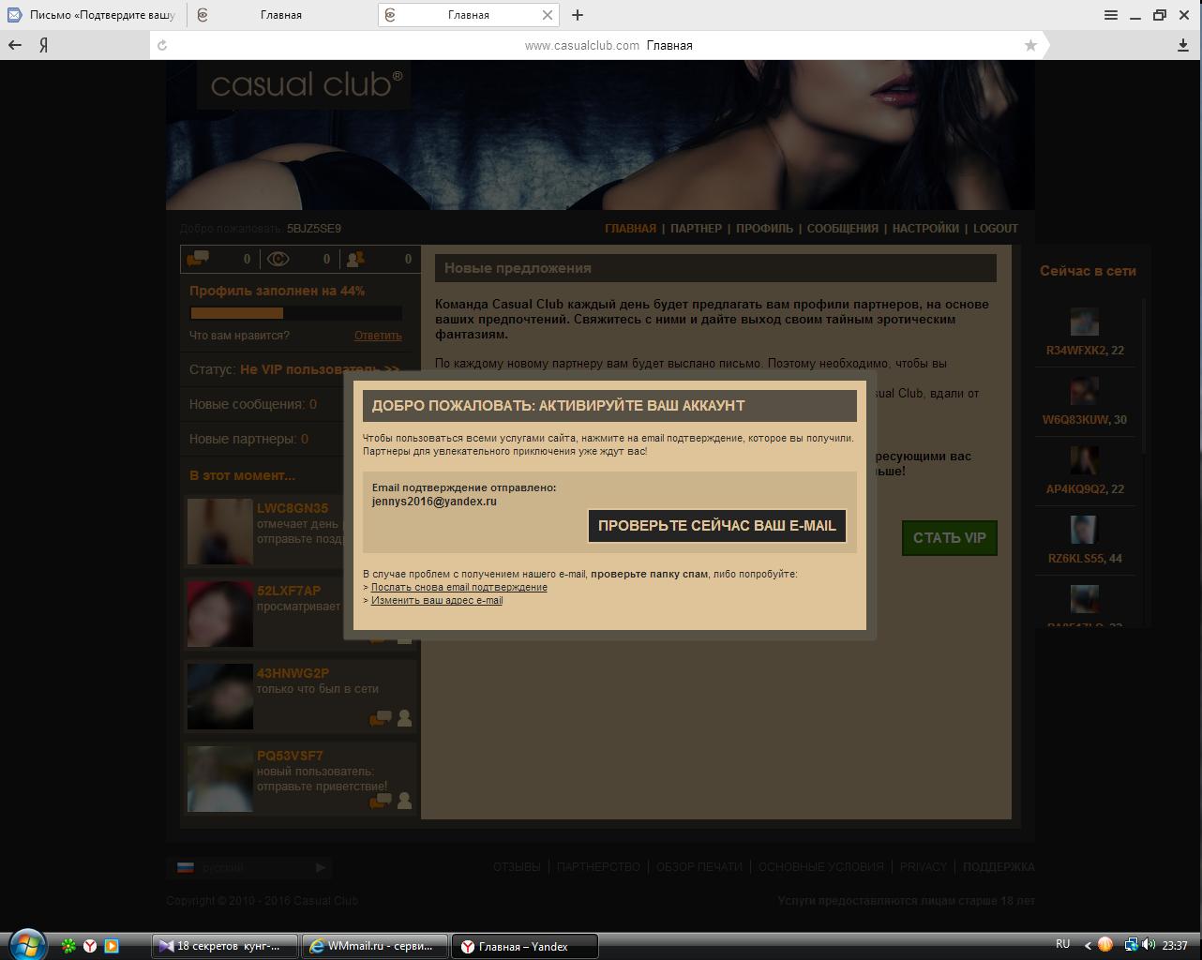Open LWC8GN35 profile thumbnail
This screenshot has width=1202, height=960.
(x=220, y=532)
